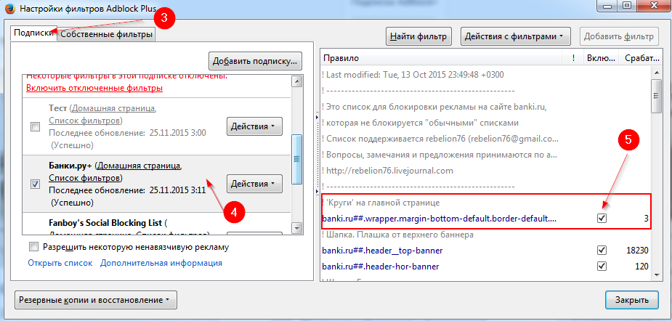Screen dimensions: 672x321
Task: Click the '!' column header
Action: pyautogui.click(x=573, y=58)
